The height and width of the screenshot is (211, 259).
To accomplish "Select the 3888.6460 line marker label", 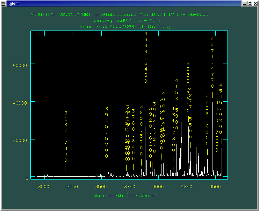I will click(146, 57).
